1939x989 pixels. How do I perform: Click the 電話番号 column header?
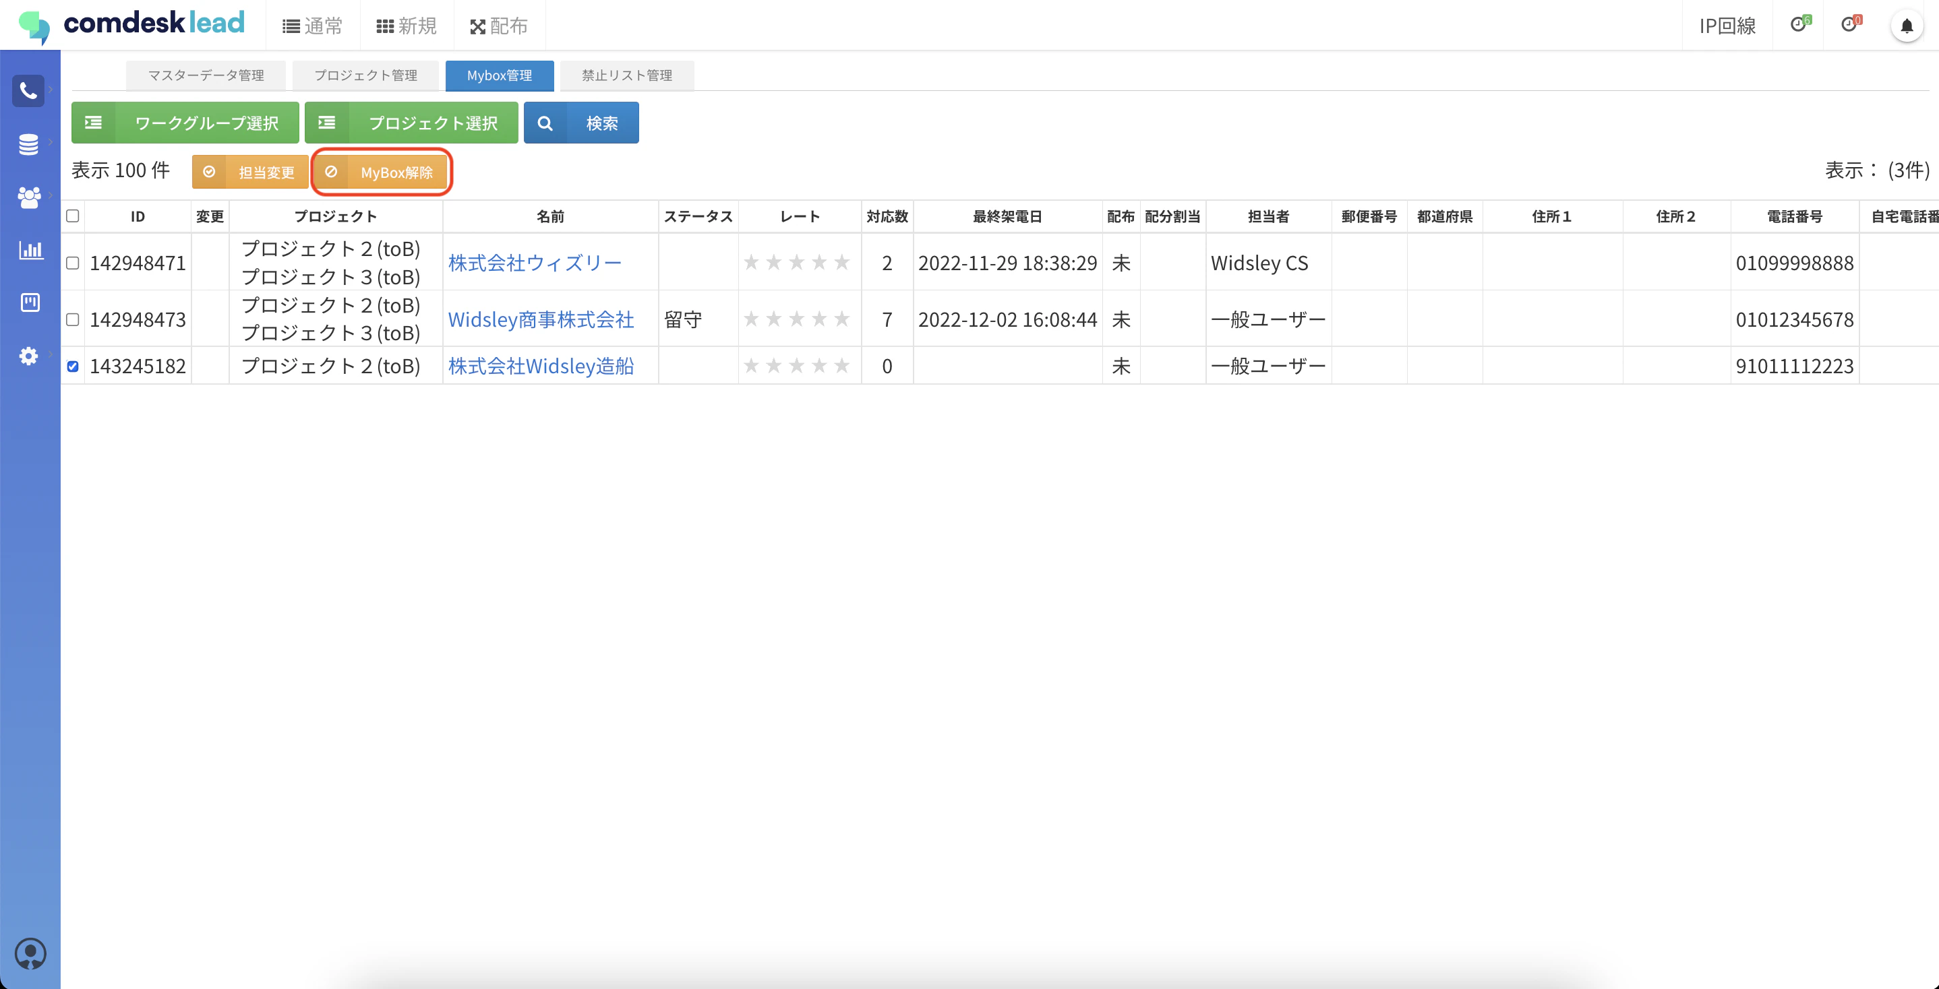[1795, 217]
